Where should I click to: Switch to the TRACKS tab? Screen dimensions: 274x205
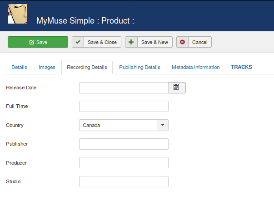tap(241, 67)
